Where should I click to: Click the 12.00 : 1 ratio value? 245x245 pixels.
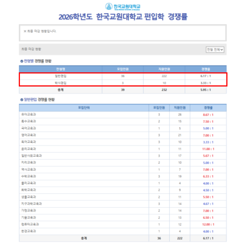coord(208,225)
